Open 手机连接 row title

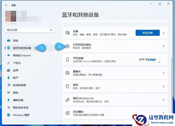78,58
